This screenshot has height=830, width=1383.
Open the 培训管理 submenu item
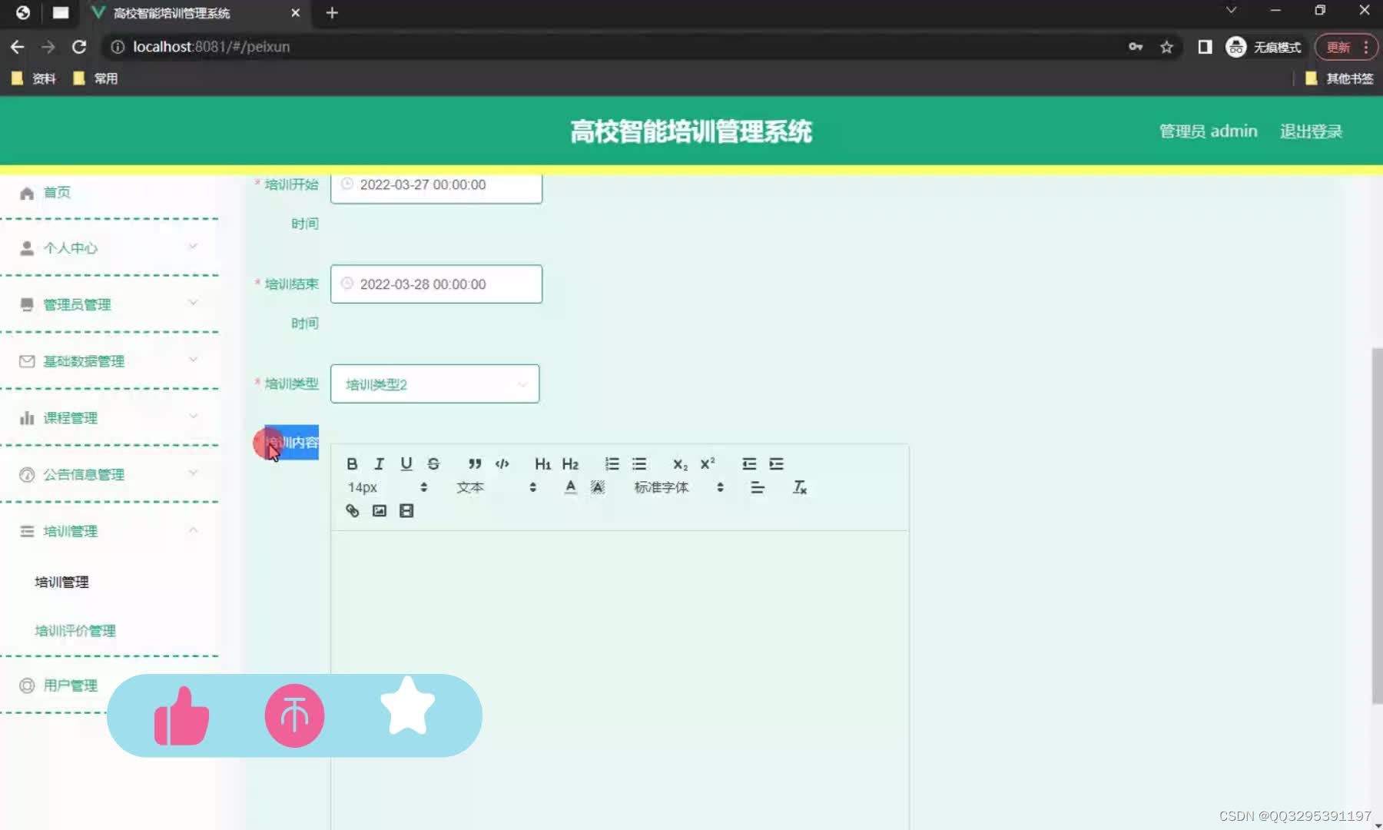(x=62, y=582)
